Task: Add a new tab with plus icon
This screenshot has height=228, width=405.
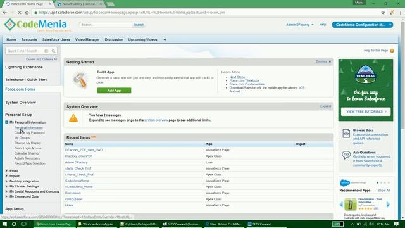Action: [165, 39]
